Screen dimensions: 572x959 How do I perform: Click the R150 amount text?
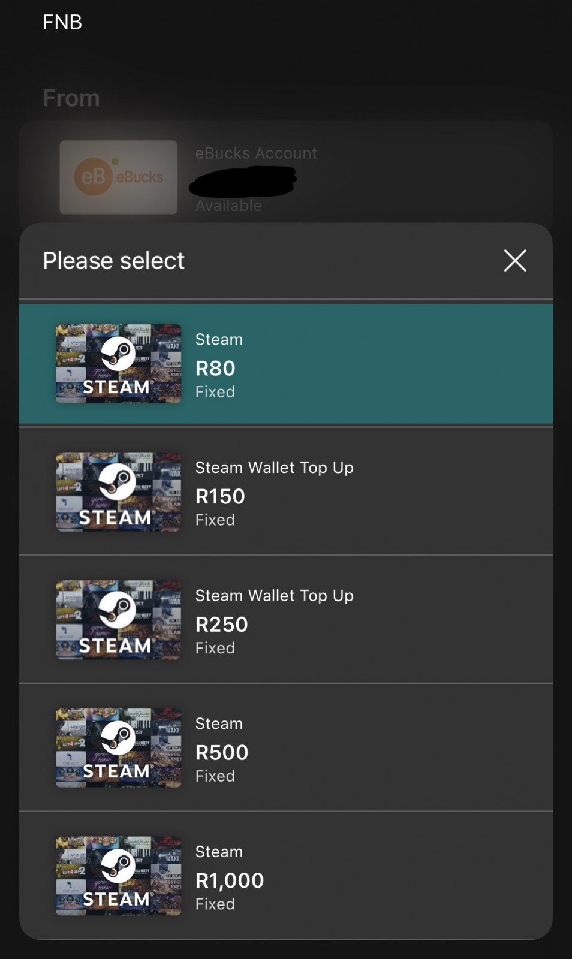tap(220, 496)
